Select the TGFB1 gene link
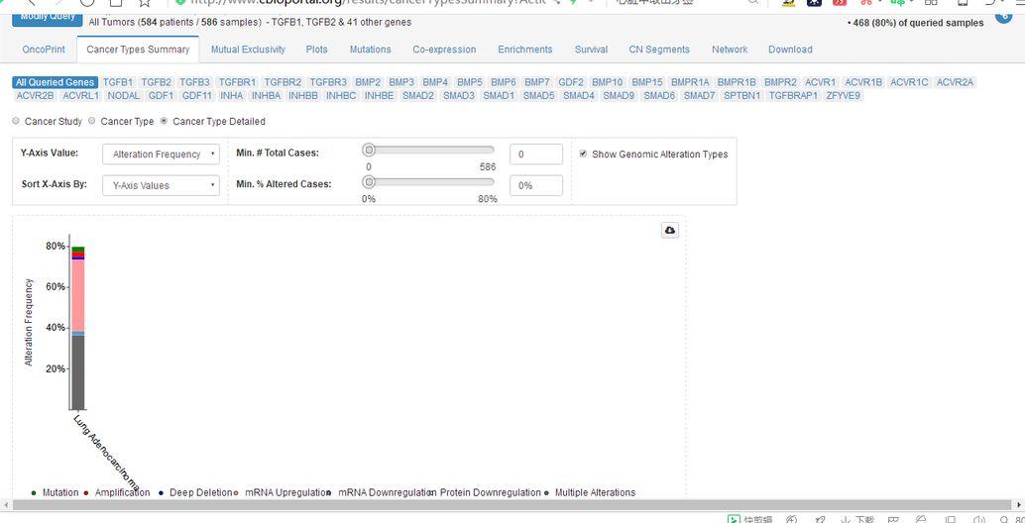This screenshot has width=1025, height=523. 118,82
